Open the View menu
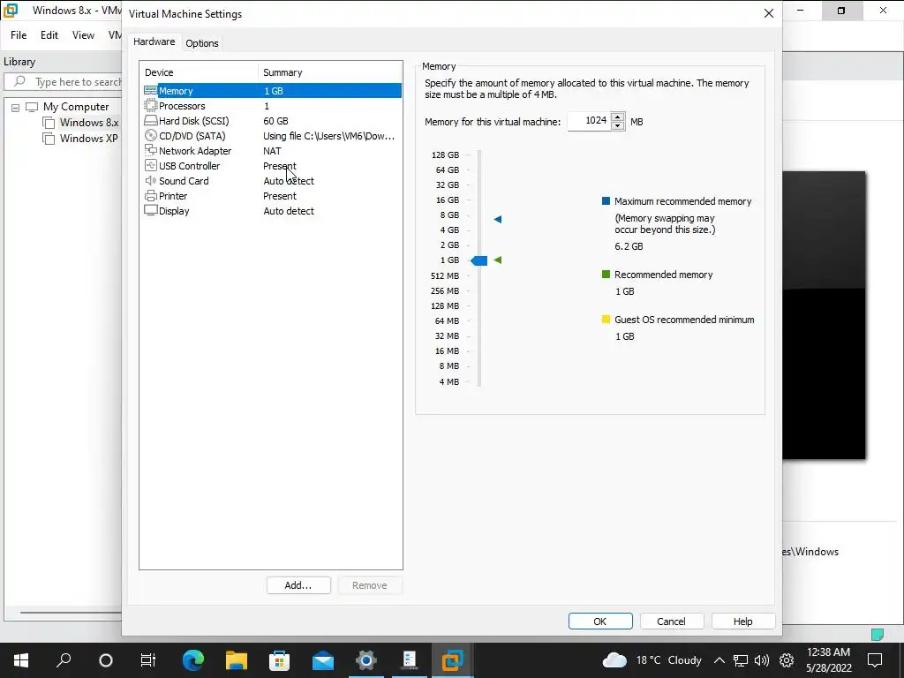 [x=83, y=35]
